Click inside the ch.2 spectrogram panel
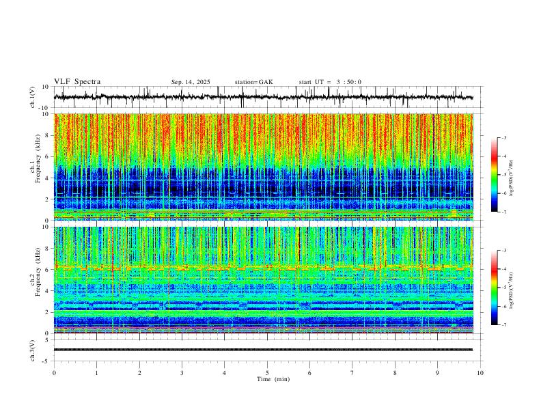The width and height of the screenshot is (541, 418). (x=263, y=280)
